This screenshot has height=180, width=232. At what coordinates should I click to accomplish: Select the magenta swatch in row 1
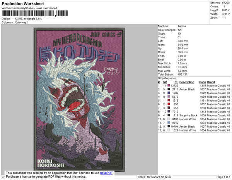[169, 85]
